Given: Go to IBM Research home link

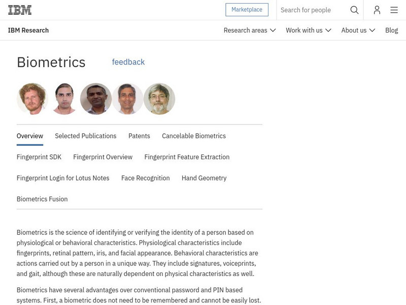Looking at the screenshot, I should click(x=28, y=30).
